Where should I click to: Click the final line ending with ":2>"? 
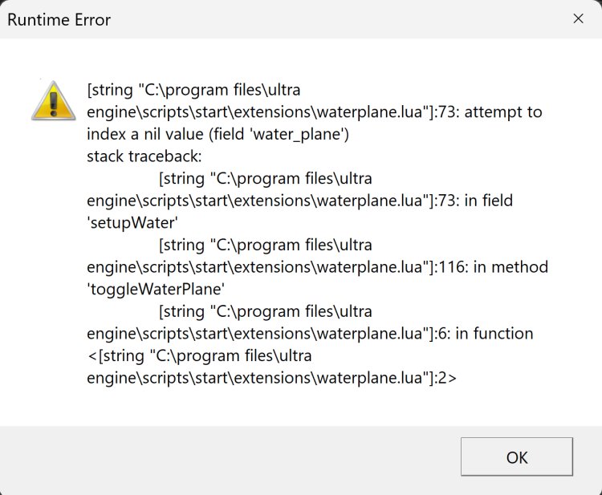tap(272, 377)
